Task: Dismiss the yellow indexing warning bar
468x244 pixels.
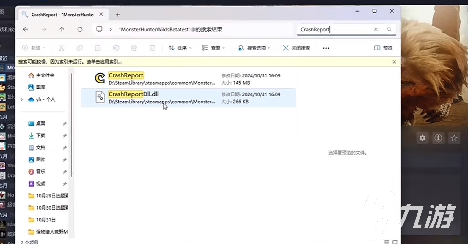Action: 394,62
